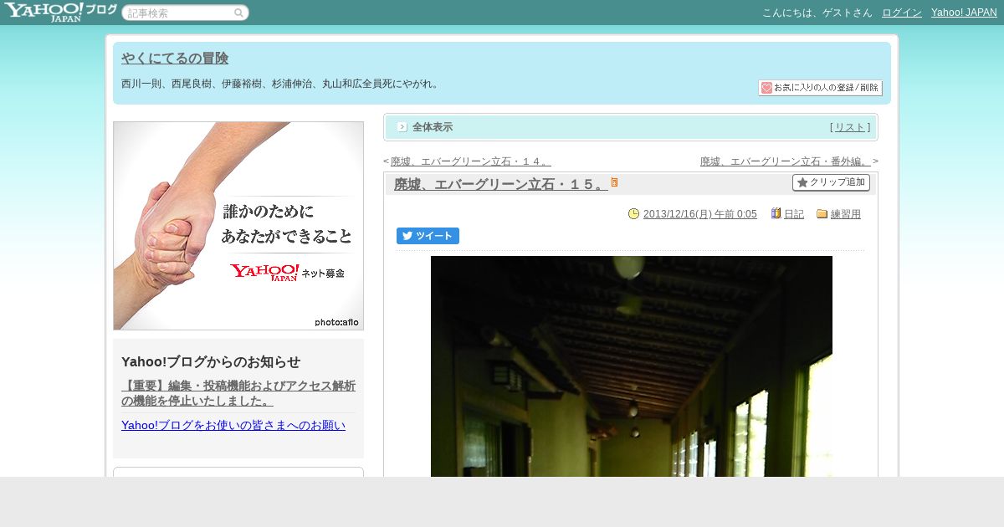Click diary icon beside 日記
Image resolution: width=1004 pixels, height=527 pixels.
(776, 214)
